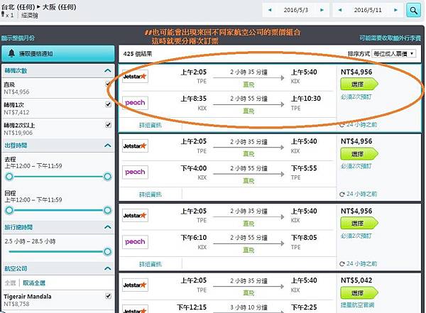The height and width of the screenshot is (313, 426).
Task: Click refresh icon in first result
Action: click(x=342, y=125)
